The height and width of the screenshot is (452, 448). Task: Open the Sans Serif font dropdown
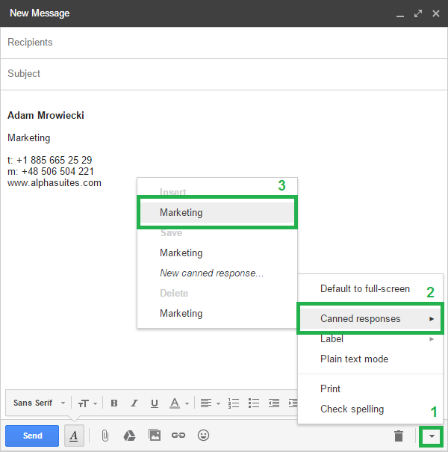coord(39,403)
